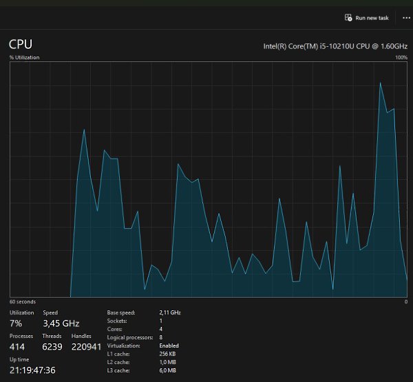The height and width of the screenshot is (382, 413).
Task: Open the three-dot more options menu
Action: coord(406,18)
